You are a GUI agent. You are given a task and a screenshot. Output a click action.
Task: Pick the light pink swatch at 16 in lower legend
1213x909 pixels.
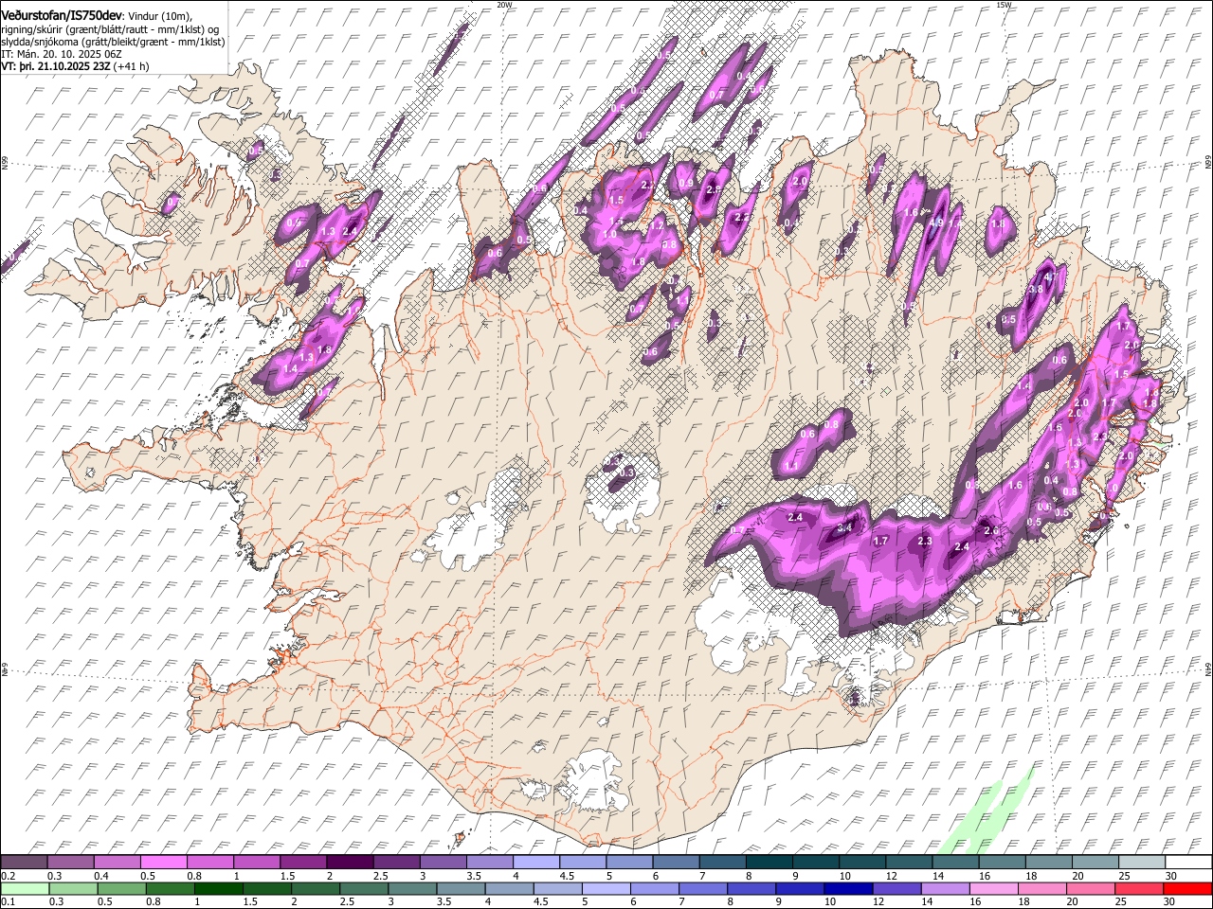tap(994, 888)
